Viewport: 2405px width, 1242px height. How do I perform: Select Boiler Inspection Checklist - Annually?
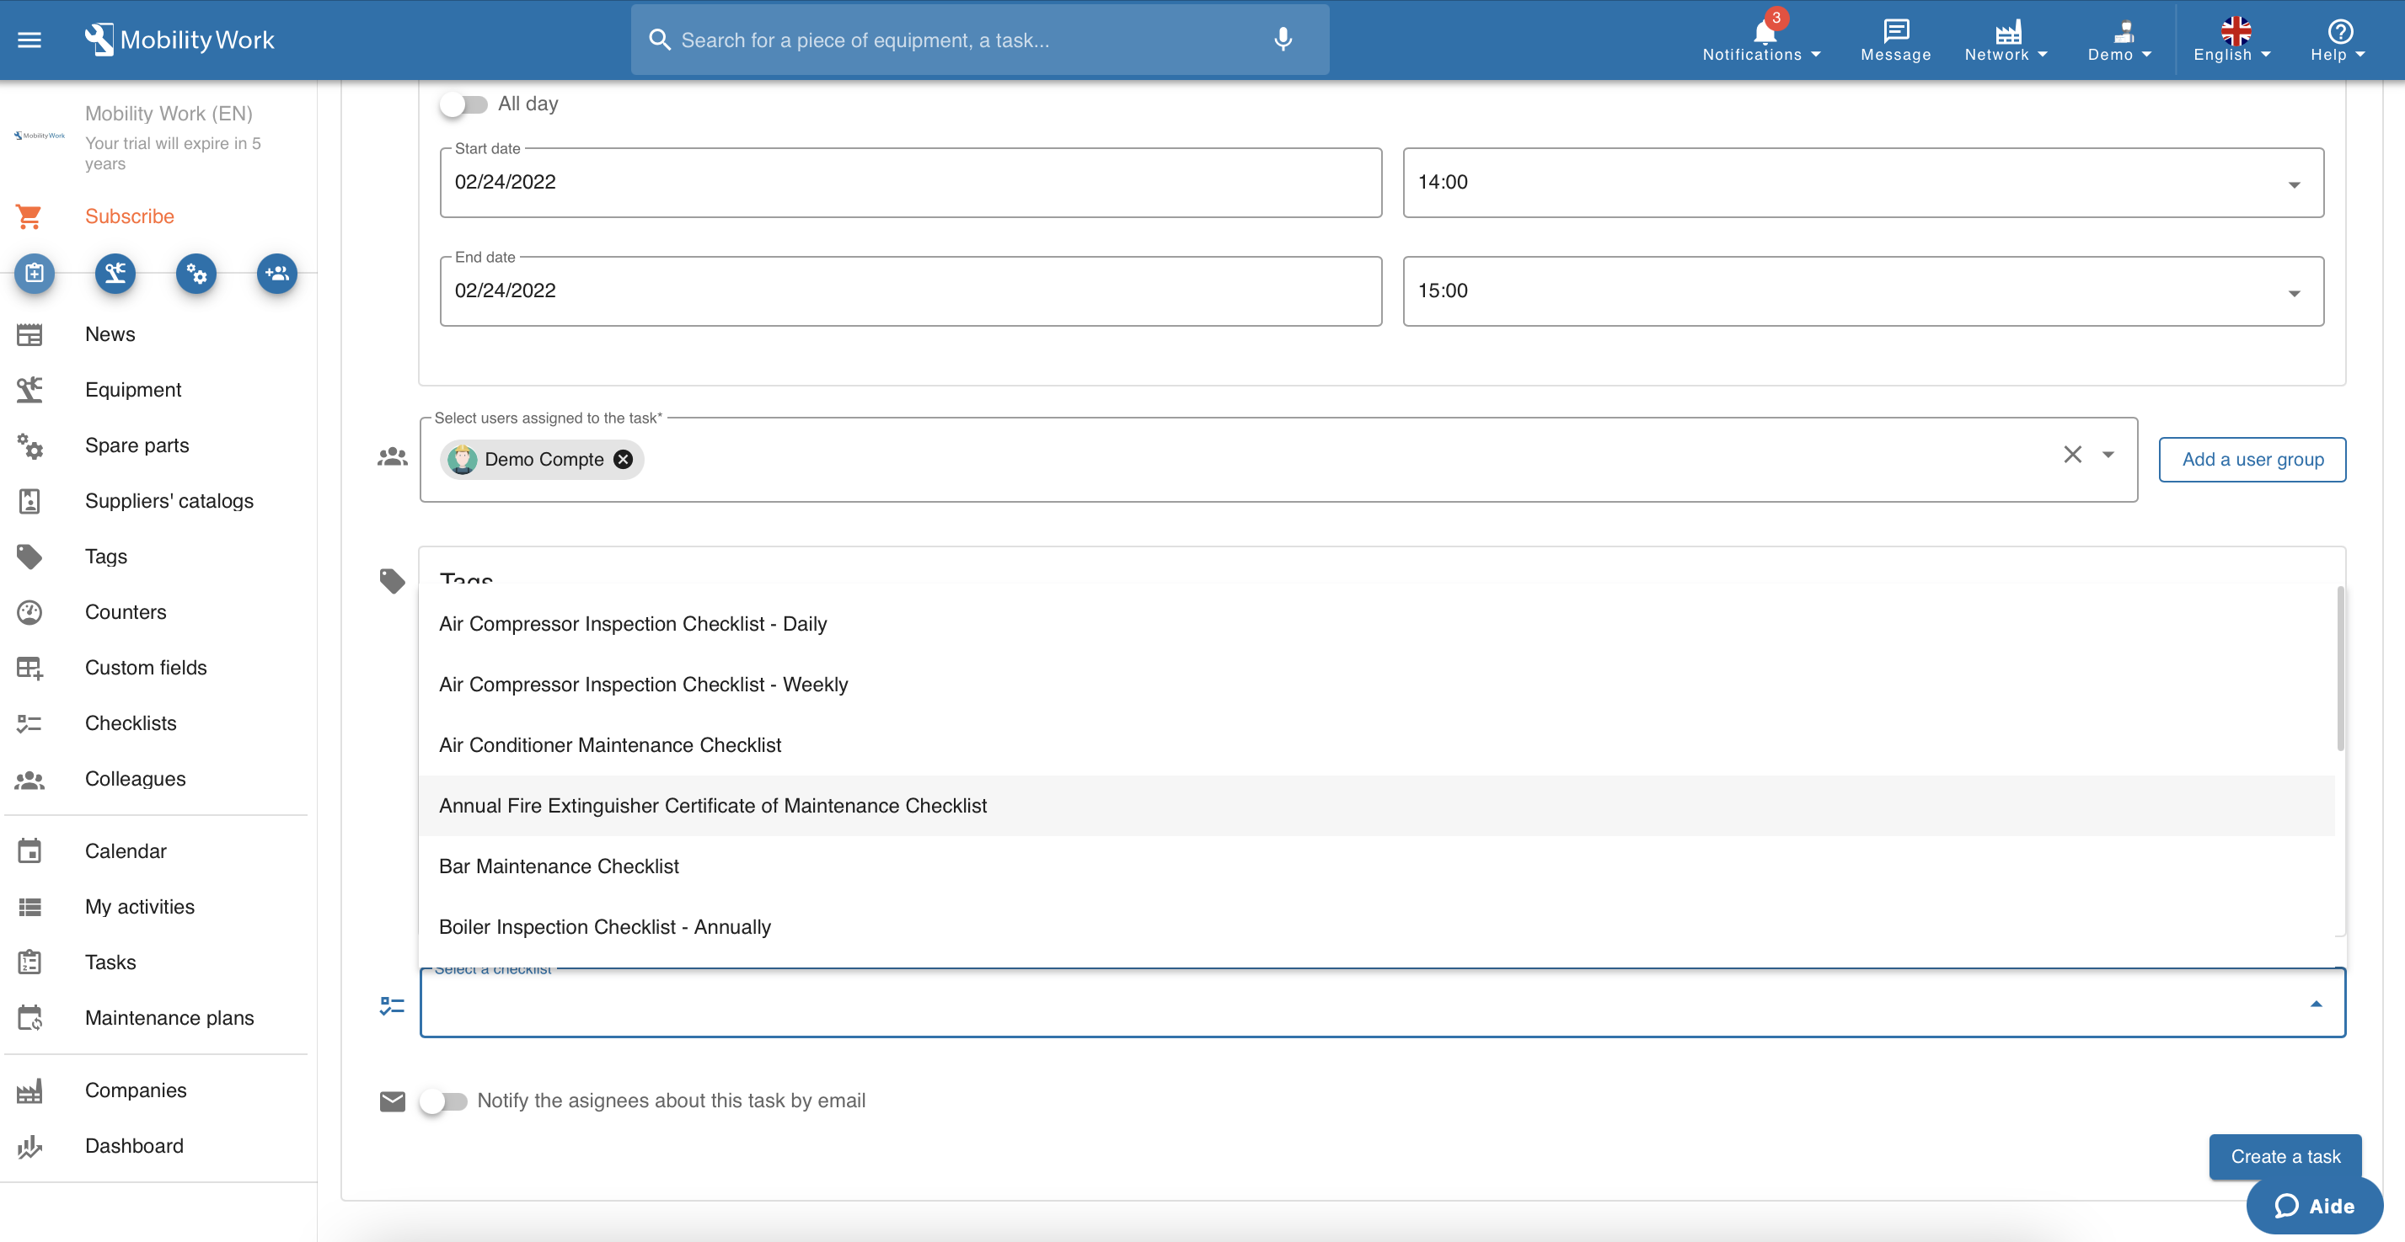pyautogui.click(x=1377, y=928)
